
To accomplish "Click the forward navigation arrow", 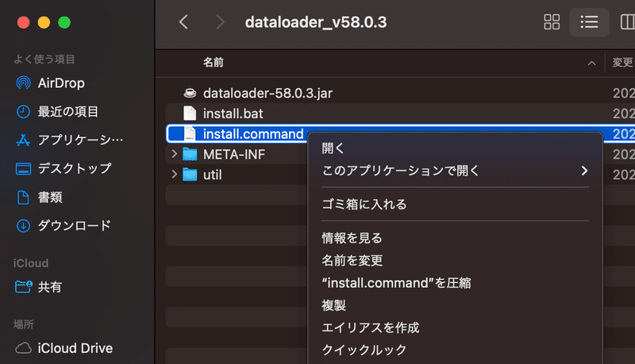I will [220, 22].
